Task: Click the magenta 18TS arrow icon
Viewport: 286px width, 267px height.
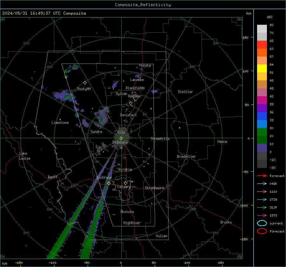Action: (x=262, y=216)
